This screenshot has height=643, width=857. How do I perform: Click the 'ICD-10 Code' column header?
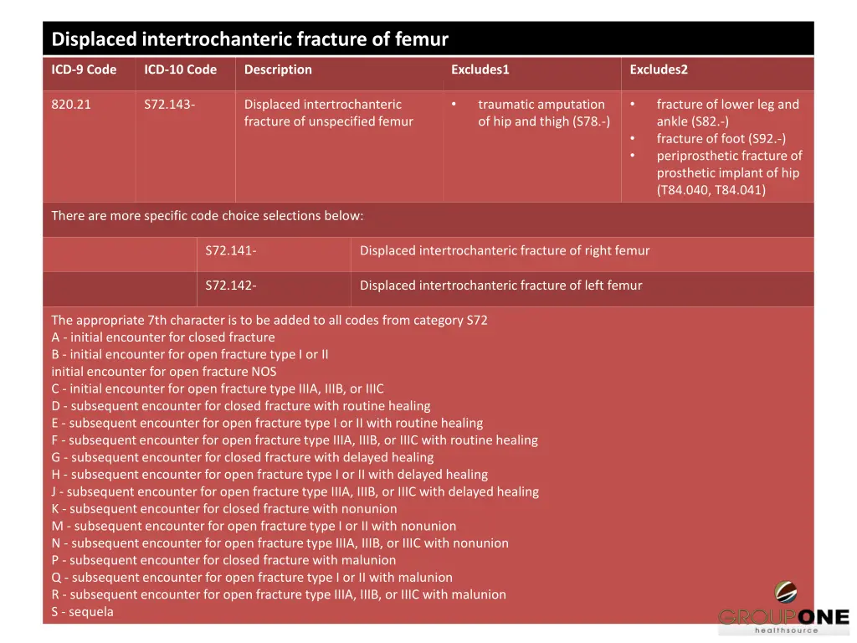[x=181, y=69]
